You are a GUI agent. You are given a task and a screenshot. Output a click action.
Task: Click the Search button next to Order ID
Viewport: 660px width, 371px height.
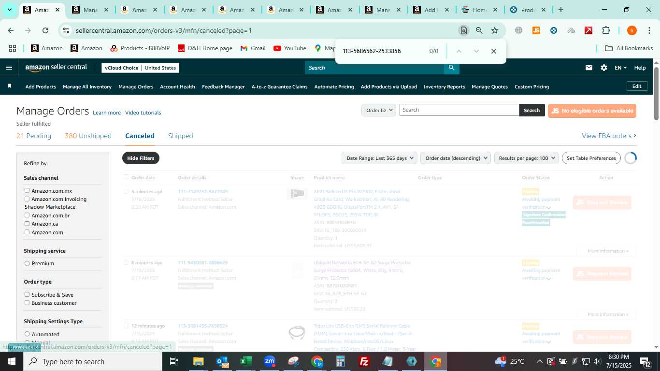pyautogui.click(x=531, y=110)
